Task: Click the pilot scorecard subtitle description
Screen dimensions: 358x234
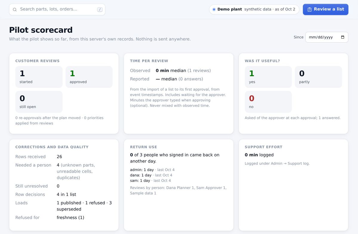Action: pyautogui.click(x=100, y=39)
